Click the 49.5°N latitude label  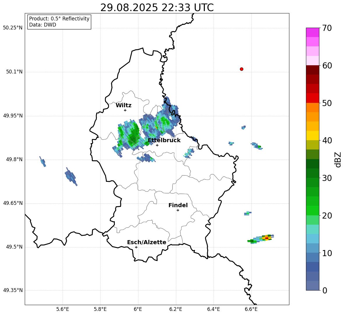click(15, 247)
